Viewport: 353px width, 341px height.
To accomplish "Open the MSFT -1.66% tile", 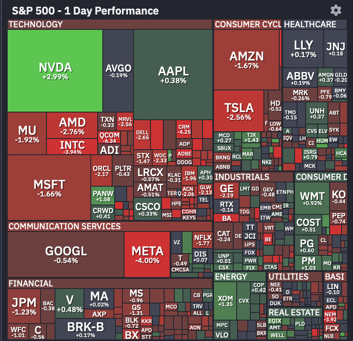I will click(49, 188).
